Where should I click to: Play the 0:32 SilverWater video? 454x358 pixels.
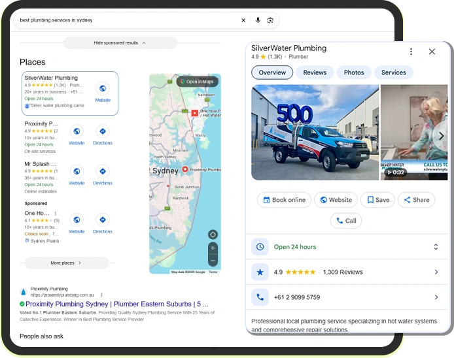(x=396, y=172)
